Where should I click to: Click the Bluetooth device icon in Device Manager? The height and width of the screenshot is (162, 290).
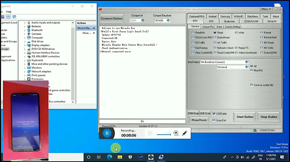tap(29, 30)
